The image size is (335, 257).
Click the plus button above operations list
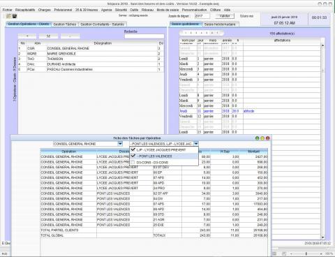tap(27, 36)
